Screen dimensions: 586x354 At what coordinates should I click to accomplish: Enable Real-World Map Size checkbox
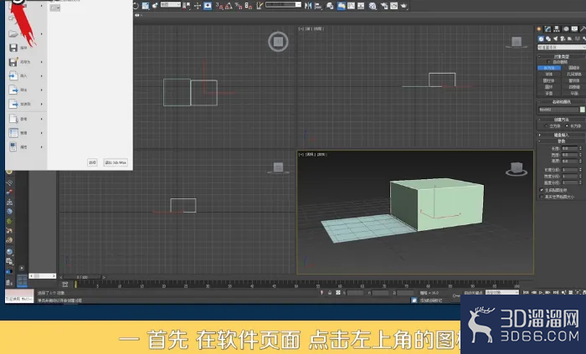click(x=542, y=197)
